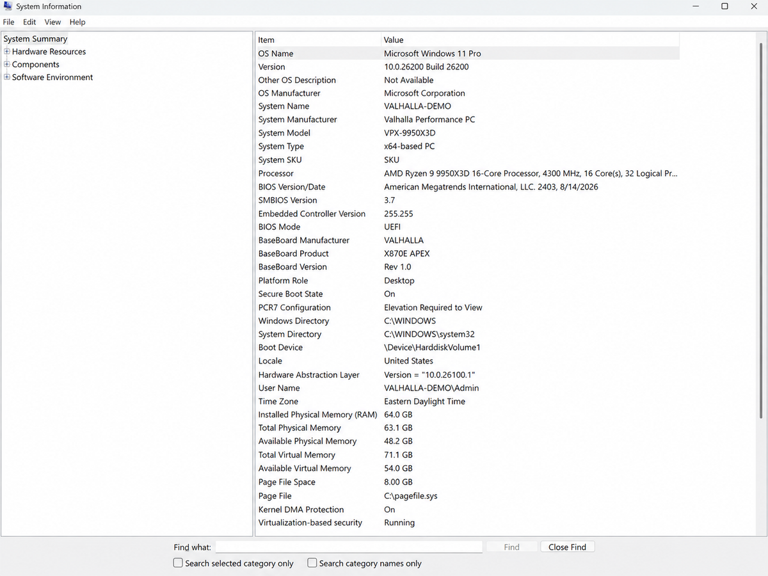Click the UEFI value
The height and width of the screenshot is (576, 768).
392,227
